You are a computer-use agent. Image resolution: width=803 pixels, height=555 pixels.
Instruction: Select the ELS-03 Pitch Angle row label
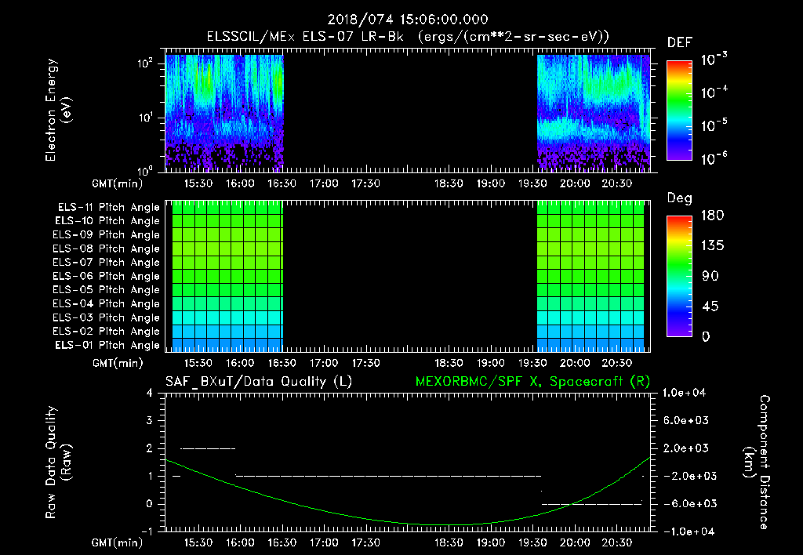[x=107, y=317]
